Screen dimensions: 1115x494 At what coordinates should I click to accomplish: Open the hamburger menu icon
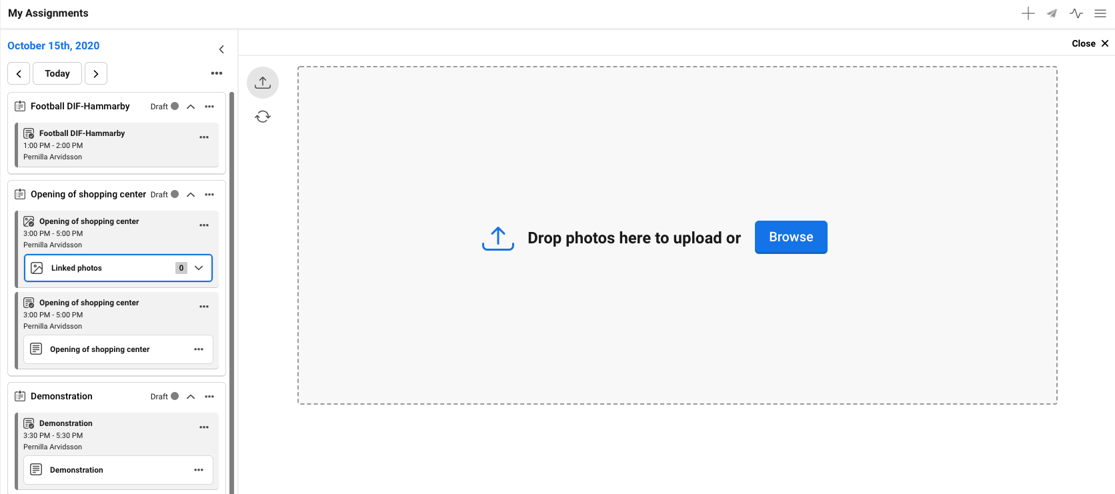tap(1100, 13)
